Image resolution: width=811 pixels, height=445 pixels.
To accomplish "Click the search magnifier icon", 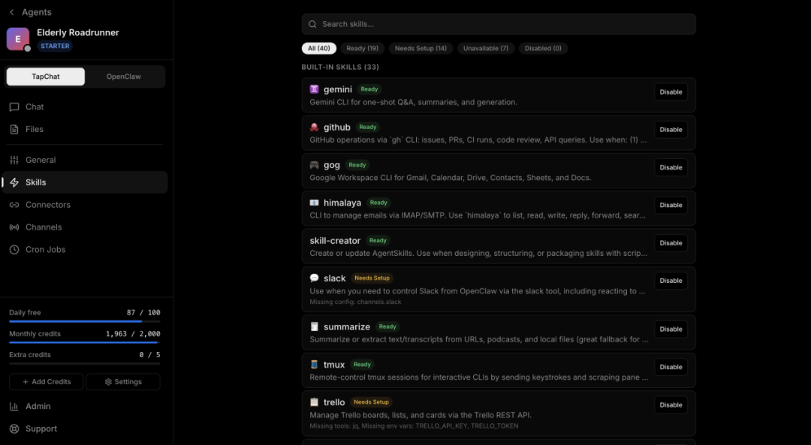I will click(x=312, y=24).
